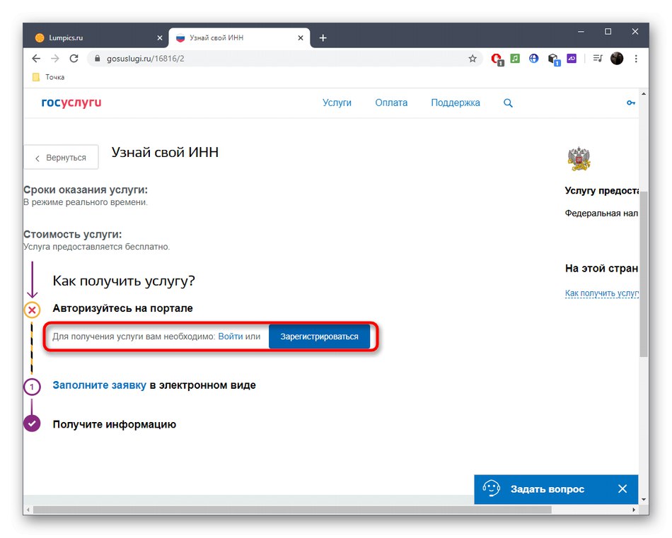The image size is (672, 538).
Task: Reload the gosuslugi page
Action: coord(74,59)
